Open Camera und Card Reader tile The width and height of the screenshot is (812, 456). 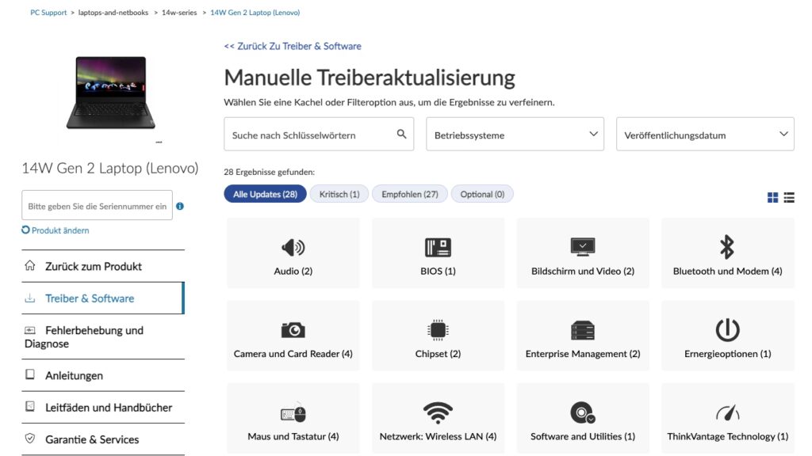(293, 336)
